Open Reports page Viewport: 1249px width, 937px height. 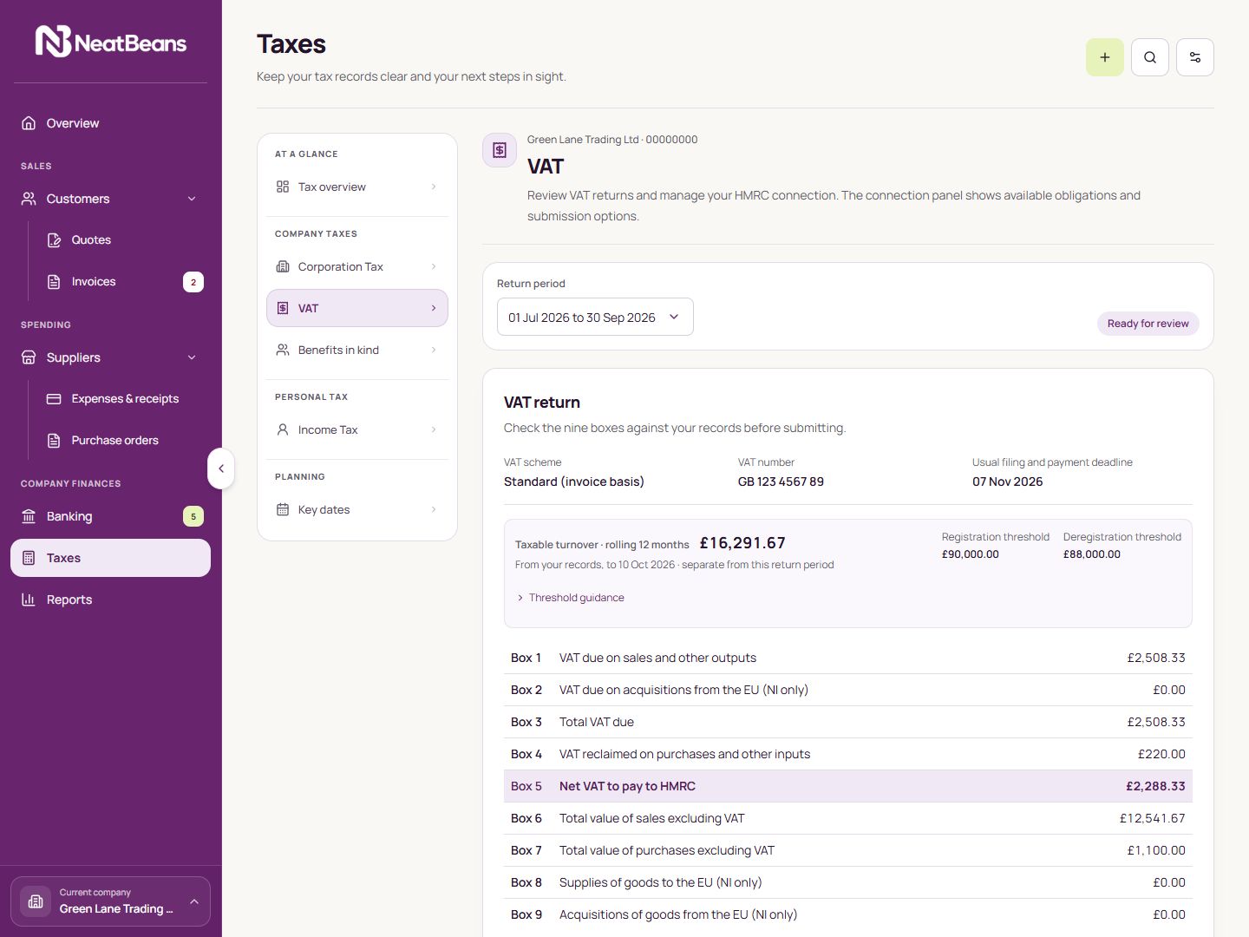pos(110,600)
